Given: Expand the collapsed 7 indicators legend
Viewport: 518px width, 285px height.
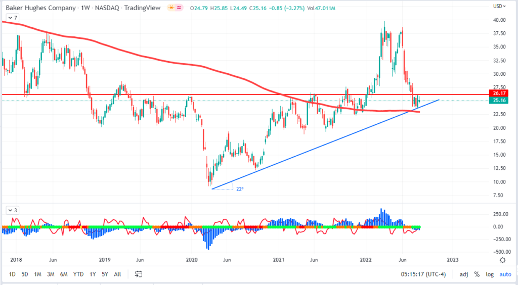Looking at the screenshot, I should coord(13,18).
